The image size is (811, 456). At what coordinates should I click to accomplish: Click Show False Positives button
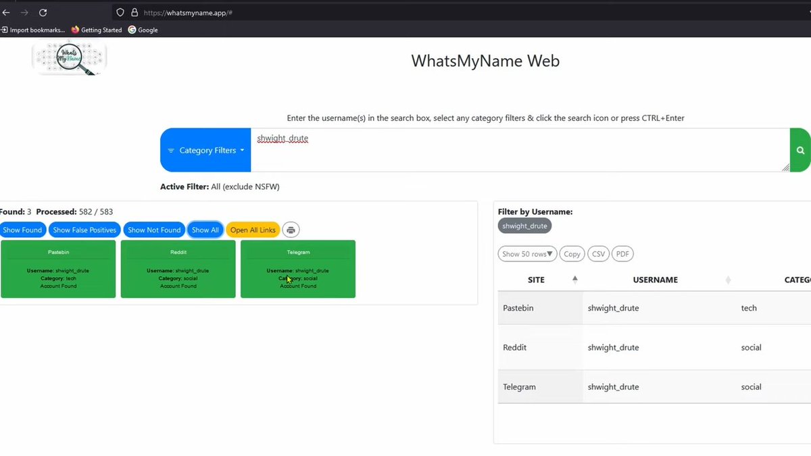(84, 230)
